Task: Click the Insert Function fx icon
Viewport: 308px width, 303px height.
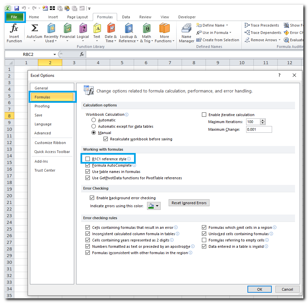Action: click(14, 28)
